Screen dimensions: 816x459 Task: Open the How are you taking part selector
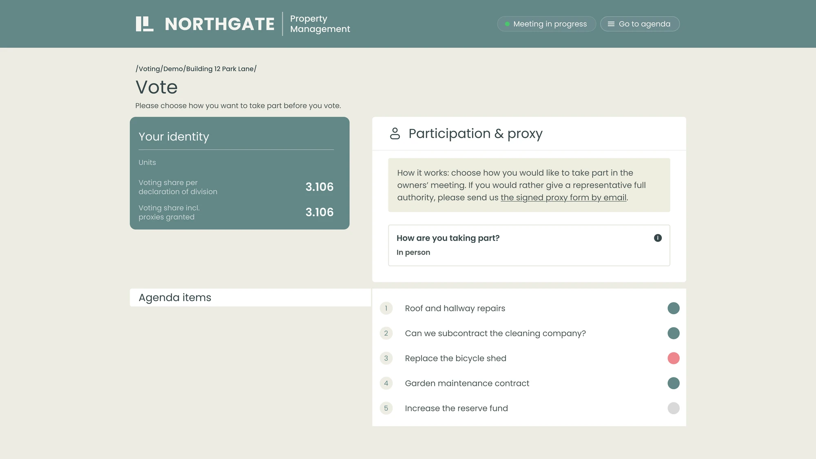tap(529, 245)
